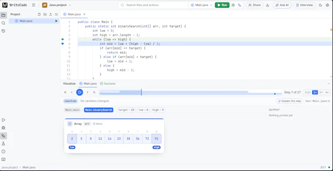Expand the Java project dropdown

click(x=57, y=5)
